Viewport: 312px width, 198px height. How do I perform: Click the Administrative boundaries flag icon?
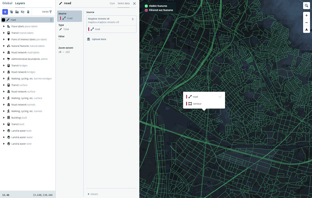8,59
